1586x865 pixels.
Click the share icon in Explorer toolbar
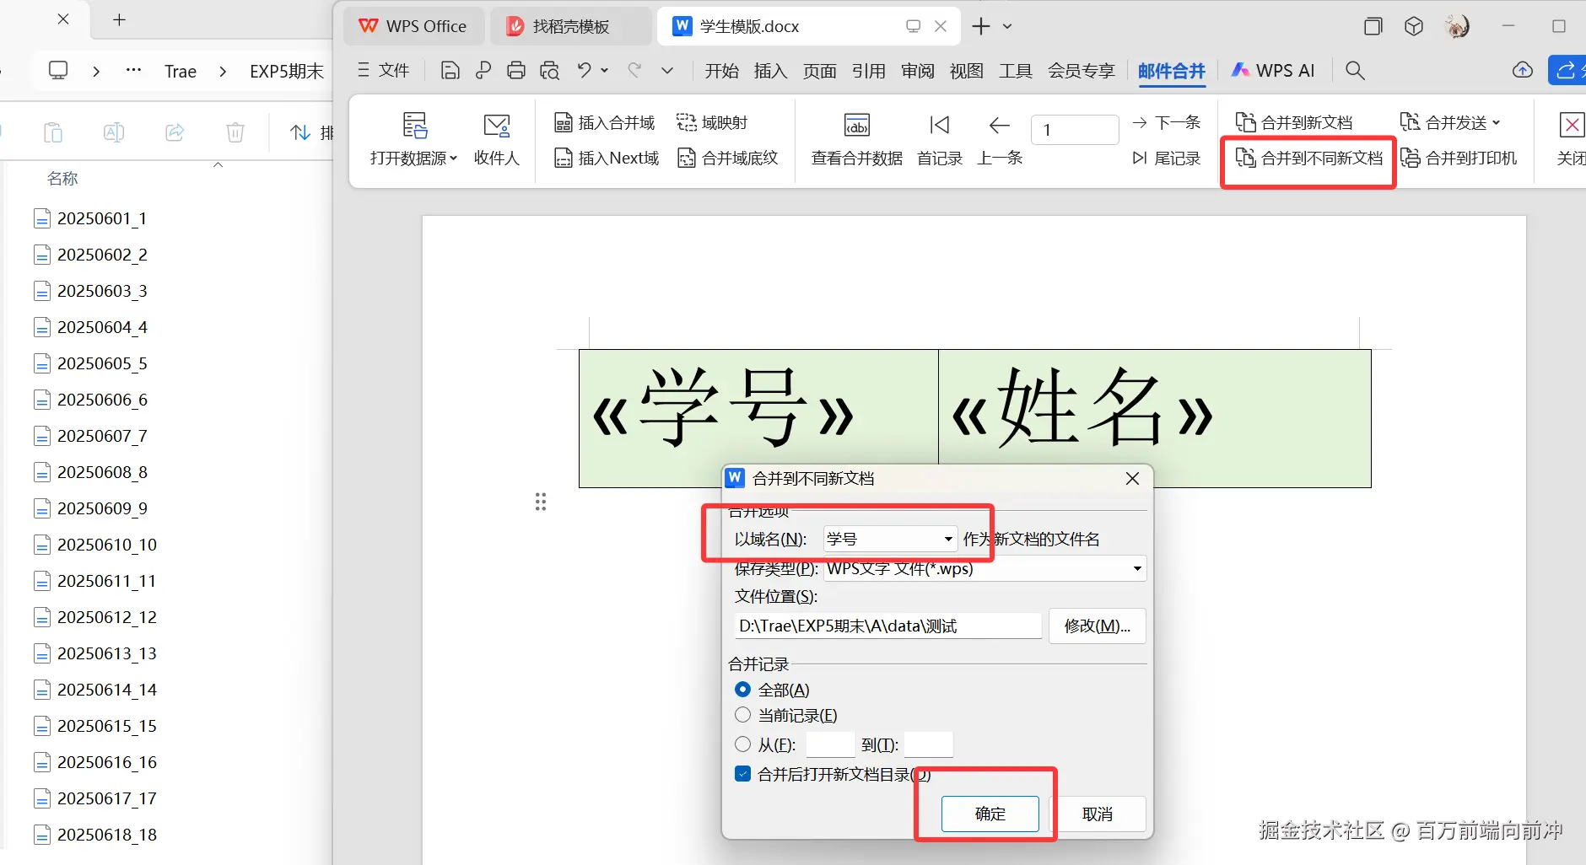click(175, 132)
